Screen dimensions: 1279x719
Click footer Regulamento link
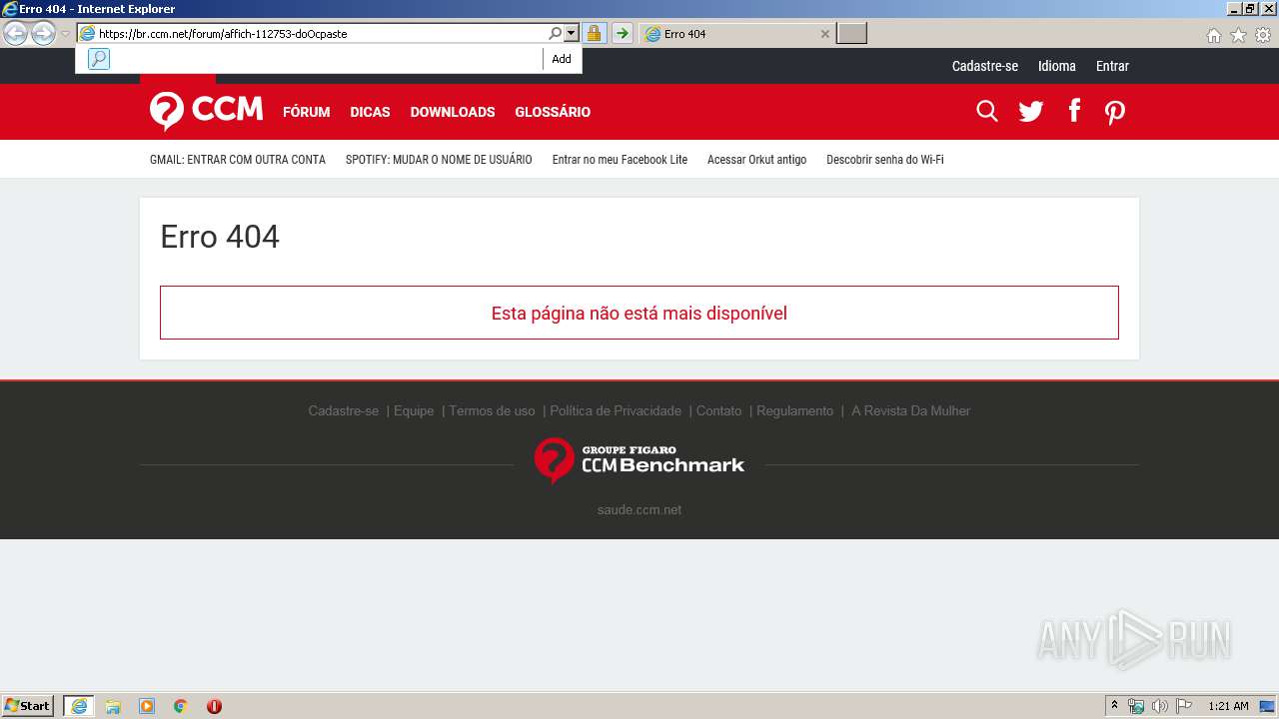point(794,410)
